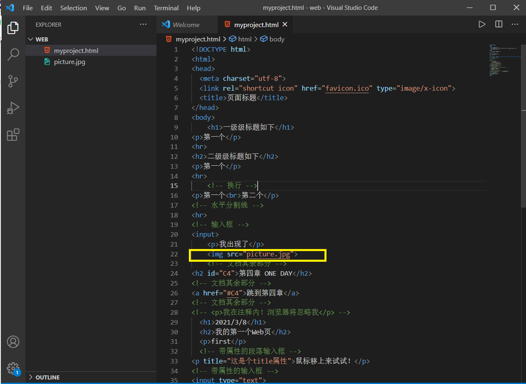
Task: Click the 鼠标移上来试试 paragraph text
Action: click(324, 361)
